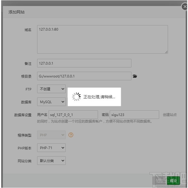Click the green 提交 button
The height and width of the screenshot is (188, 188).
click(173, 181)
